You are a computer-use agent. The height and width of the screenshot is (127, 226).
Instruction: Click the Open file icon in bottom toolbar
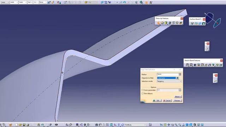(20, 125)
